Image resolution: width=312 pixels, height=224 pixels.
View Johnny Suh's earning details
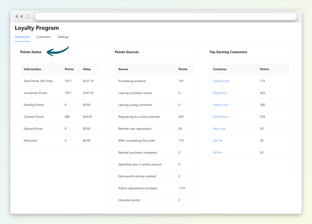[221, 105]
